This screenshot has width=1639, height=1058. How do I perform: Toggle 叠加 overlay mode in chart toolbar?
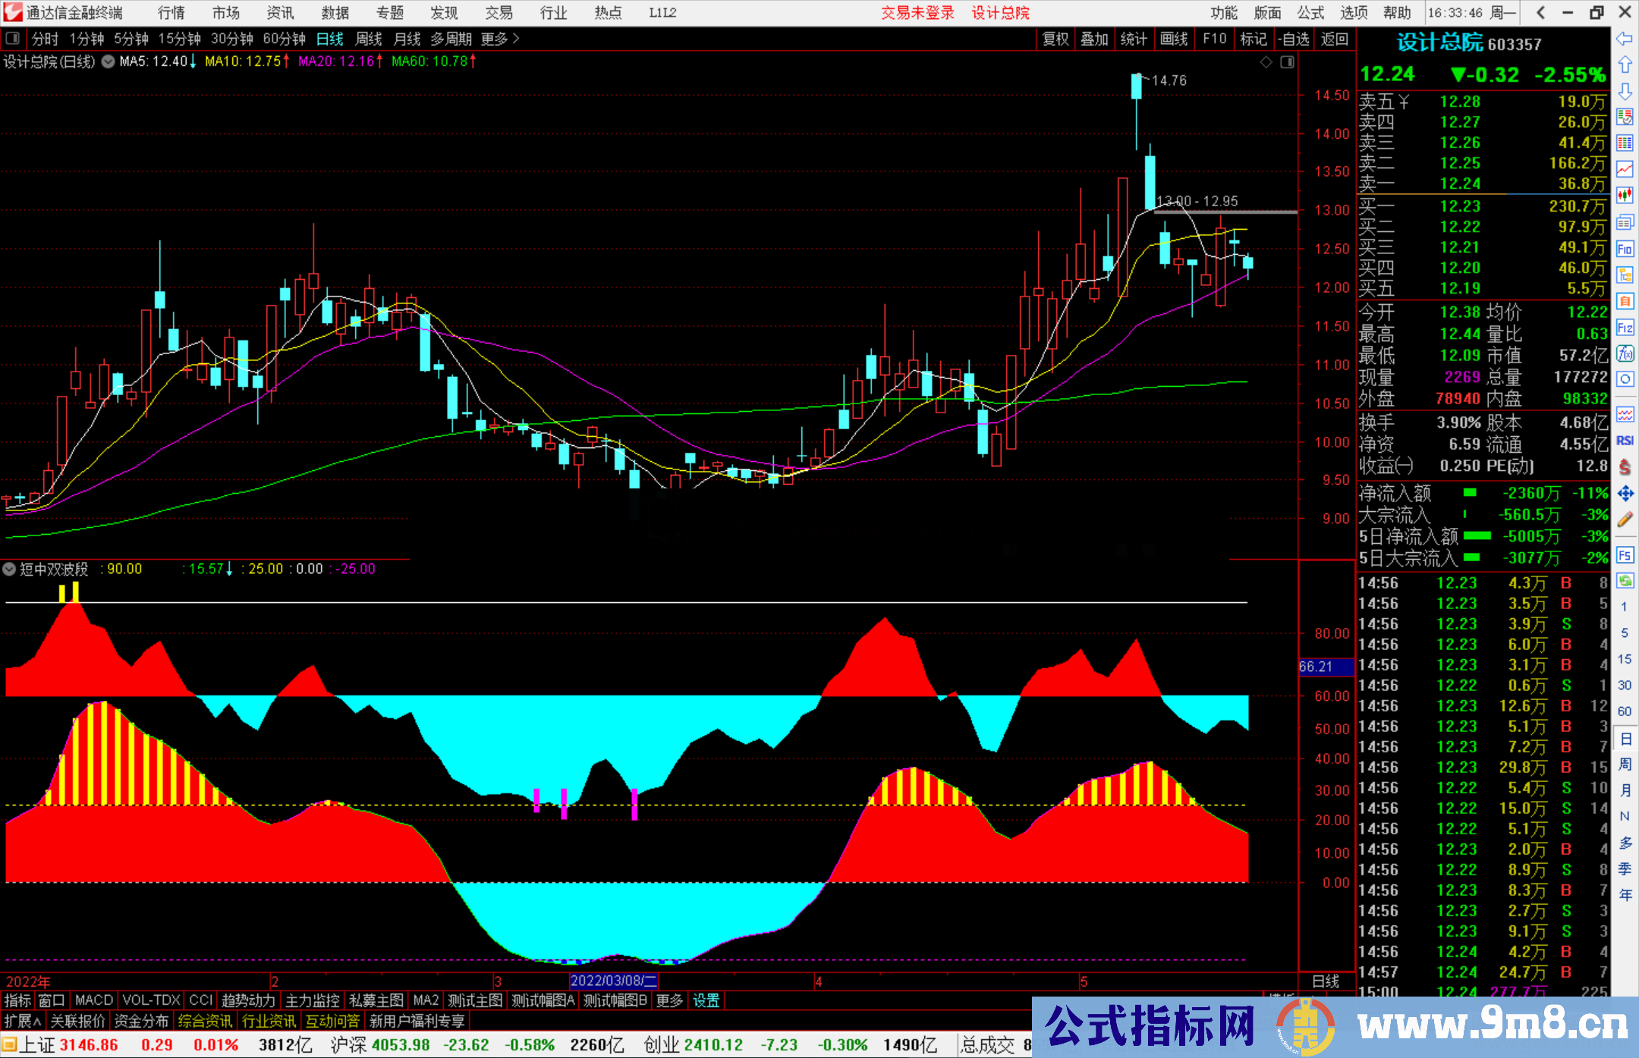tap(1095, 39)
